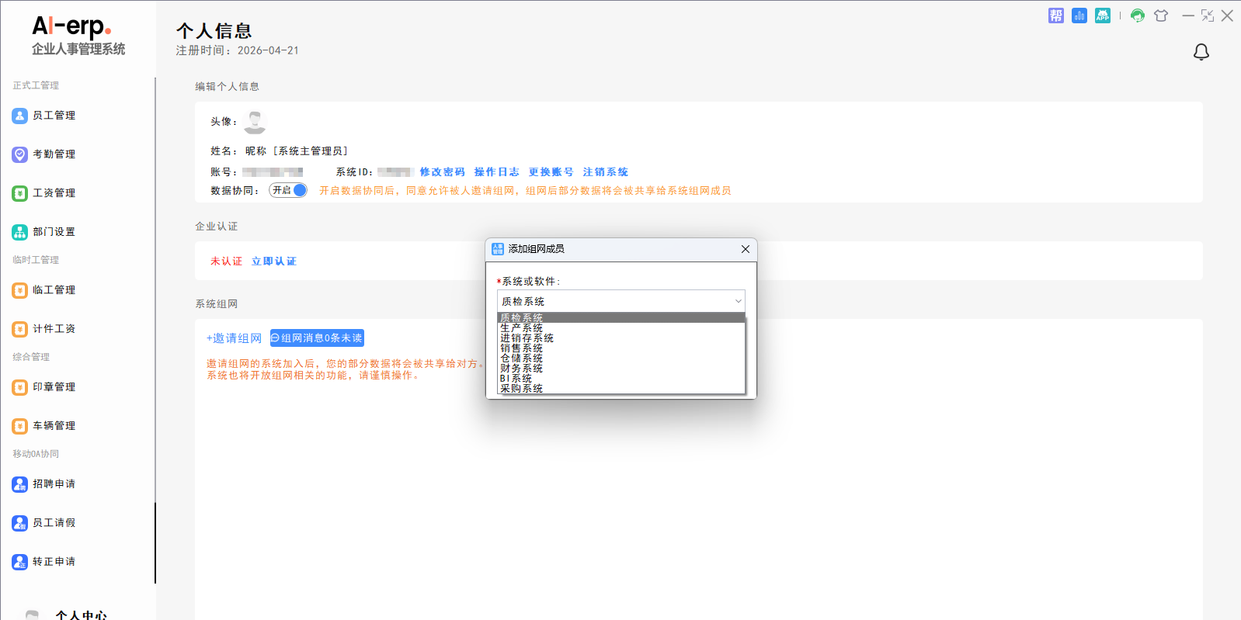Screen dimensions: 1241x620
Task: Click the purple 帮 help icon
Action: coord(1055,16)
